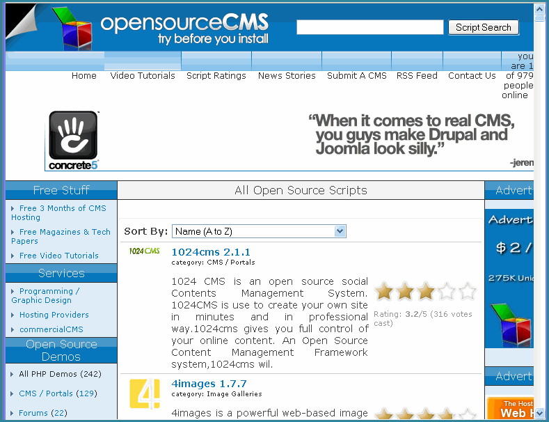Image resolution: width=549 pixels, height=422 pixels.
Task: Open Free Magazines & Tech Papers link
Action: point(61,236)
